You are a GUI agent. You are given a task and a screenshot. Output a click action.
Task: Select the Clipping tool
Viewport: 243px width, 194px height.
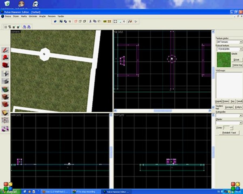click(5, 113)
